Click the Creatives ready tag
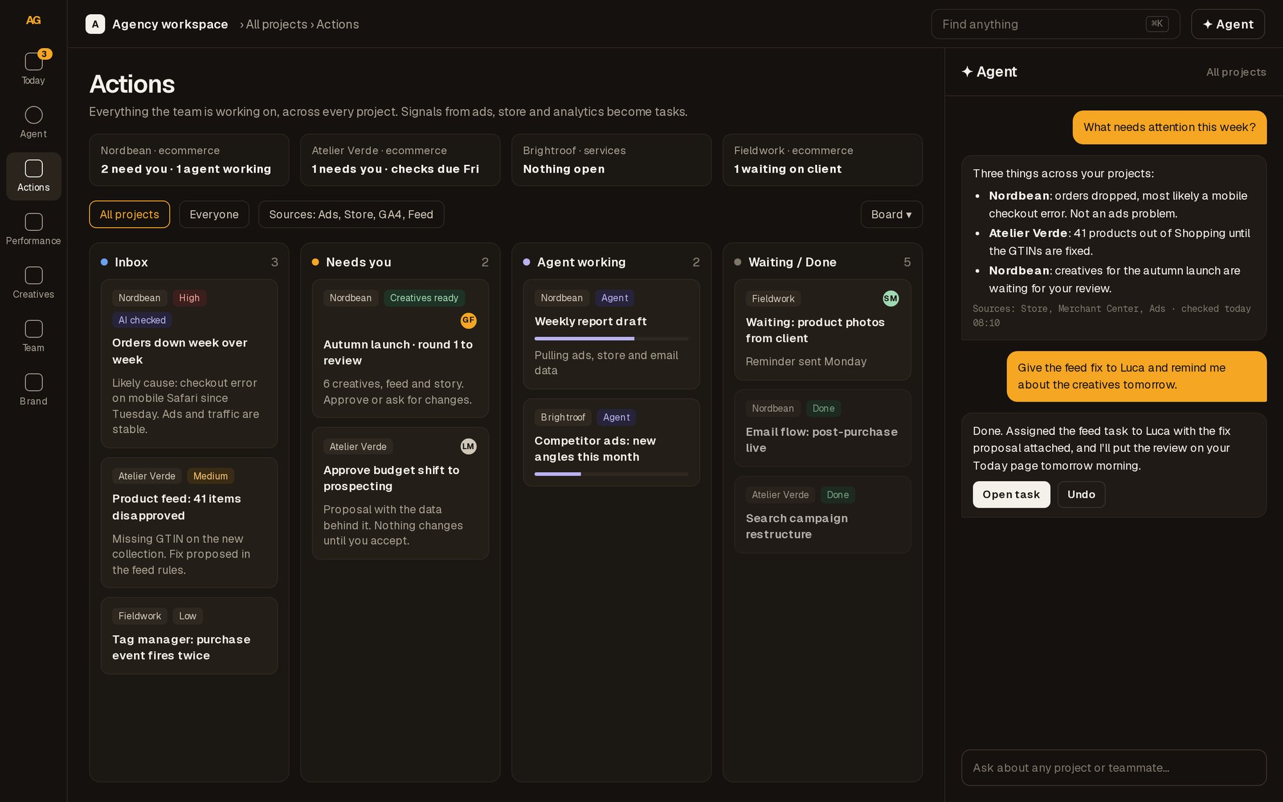Viewport: 1283px width, 802px height. point(424,298)
